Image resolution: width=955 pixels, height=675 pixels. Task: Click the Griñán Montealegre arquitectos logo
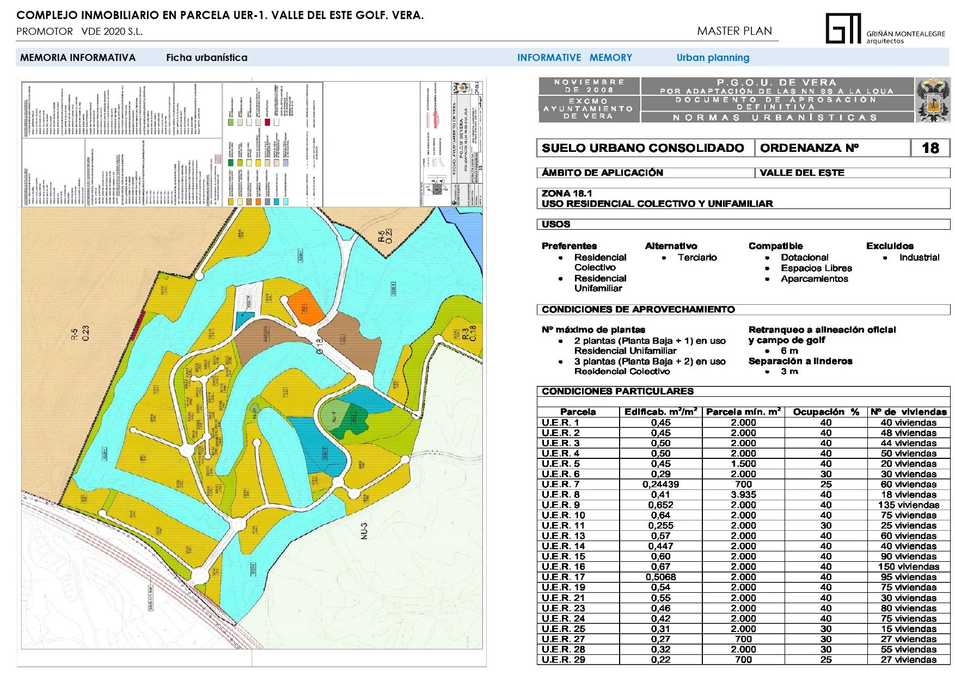tap(885, 28)
